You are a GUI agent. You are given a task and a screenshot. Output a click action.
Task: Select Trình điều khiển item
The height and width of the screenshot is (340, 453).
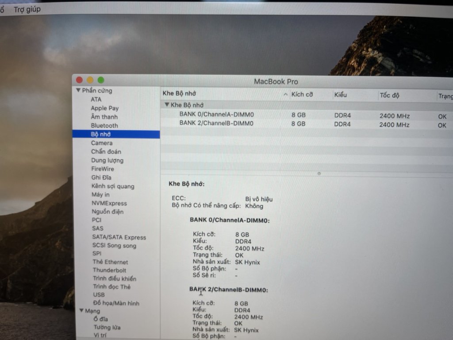[x=115, y=278]
